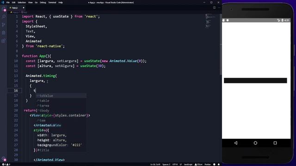Open the Selection menu
This screenshot has width=296, height=166.
(22, 2)
